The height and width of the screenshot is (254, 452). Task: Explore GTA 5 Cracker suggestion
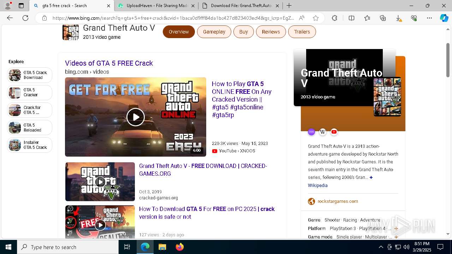(30, 92)
